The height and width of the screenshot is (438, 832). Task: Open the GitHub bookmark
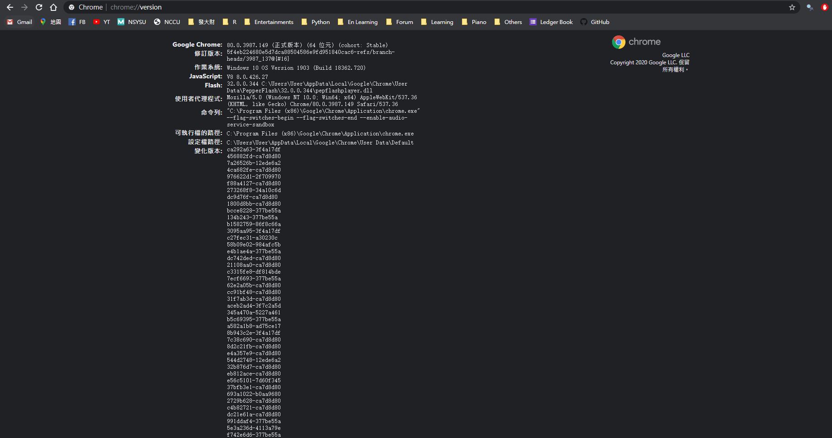595,22
